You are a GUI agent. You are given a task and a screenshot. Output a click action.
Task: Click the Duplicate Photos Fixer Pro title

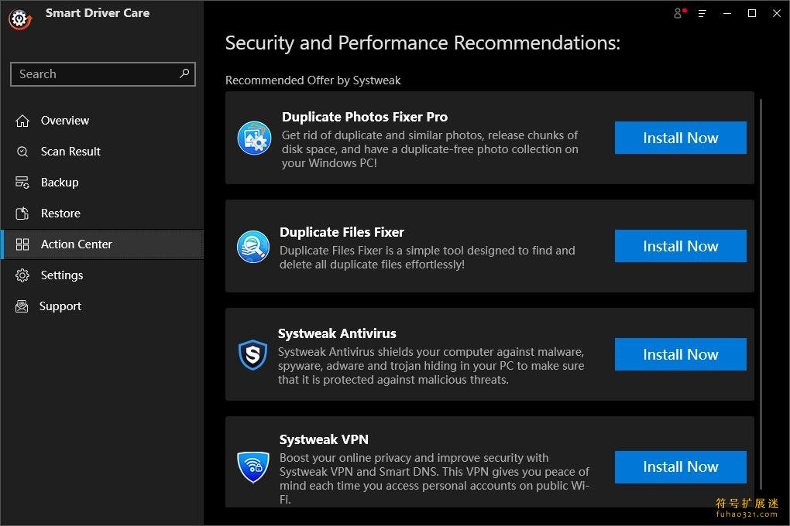pyautogui.click(x=365, y=117)
